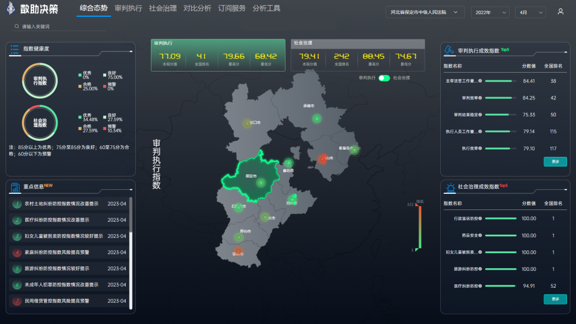576x324 pixels.
Task: Click the list icon beside 指数健康度
Action: click(x=15, y=49)
